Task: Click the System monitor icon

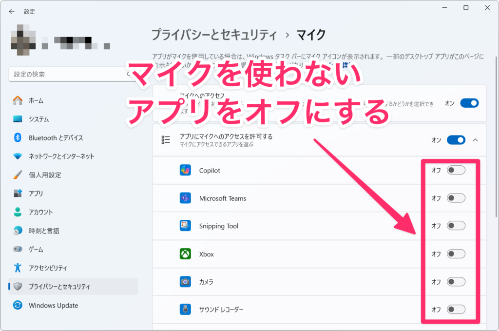Action: pyautogui.click(x=18, y=119)
